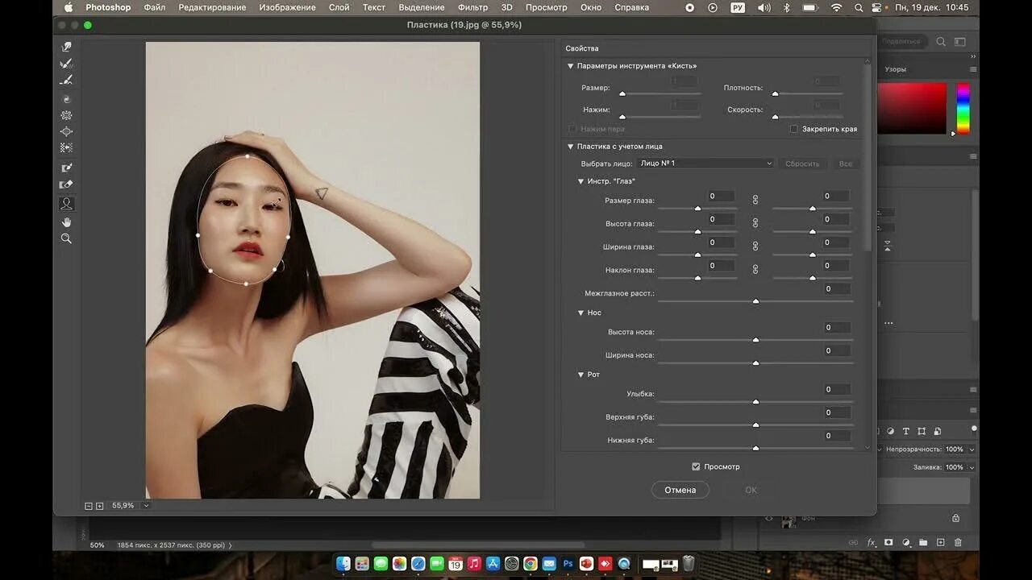
Task: Collapse the Инстр. "Глаз" group
Action: 580,181
